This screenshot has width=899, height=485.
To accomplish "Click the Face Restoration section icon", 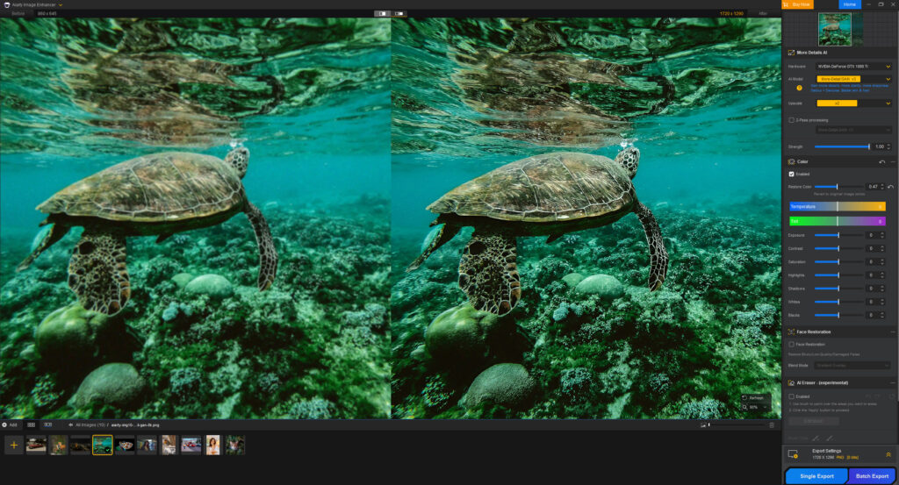I will click(791, 332).
